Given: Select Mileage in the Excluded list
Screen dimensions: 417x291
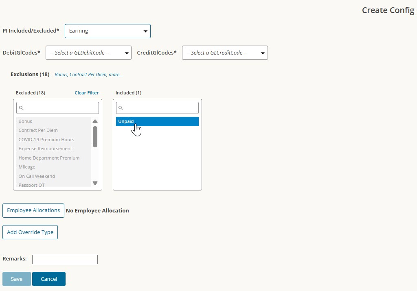Looking at the screenshot, I should [54, 167].
